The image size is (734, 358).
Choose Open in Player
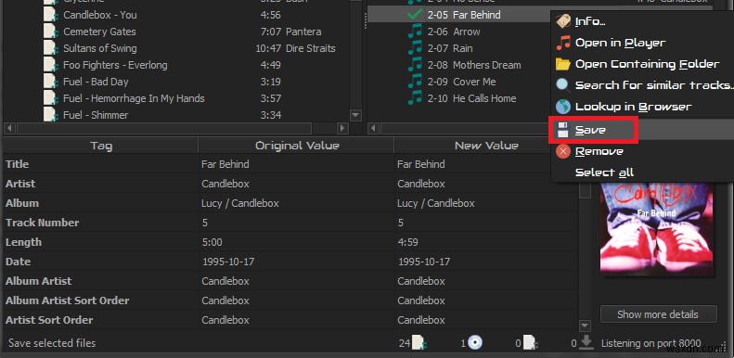[x=642, y=43]
